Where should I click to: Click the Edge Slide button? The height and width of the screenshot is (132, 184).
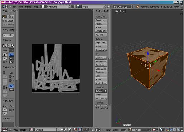(101, 43)
